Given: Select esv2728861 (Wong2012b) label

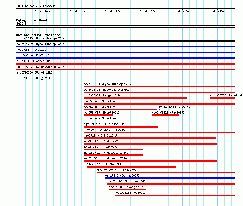Looking at the screenshot, I should [x=34, y=78].
